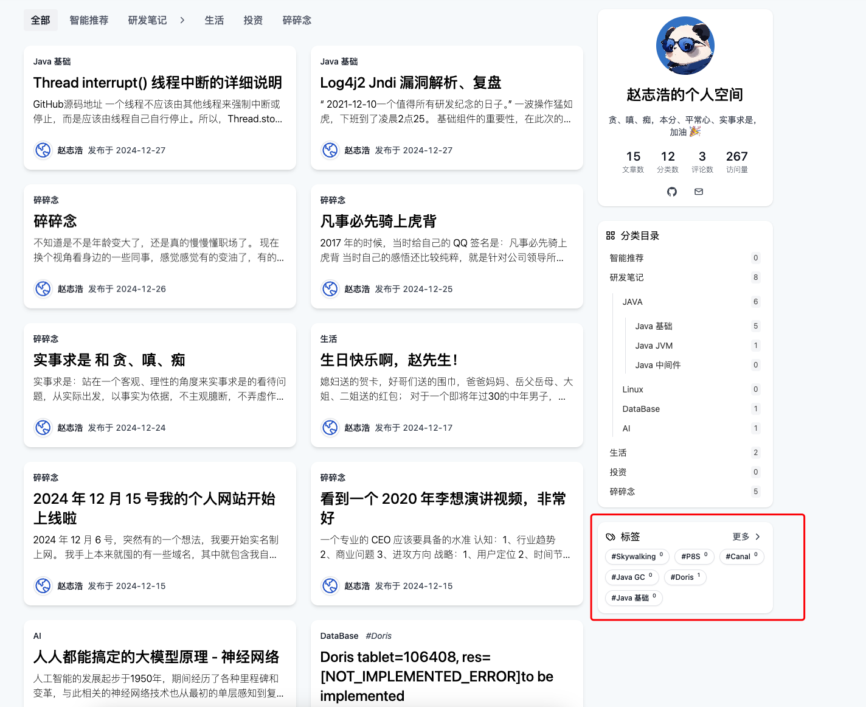Select JAVA category in the directory tree
This screenshot has width=866, height=707.
pos(632,302)
